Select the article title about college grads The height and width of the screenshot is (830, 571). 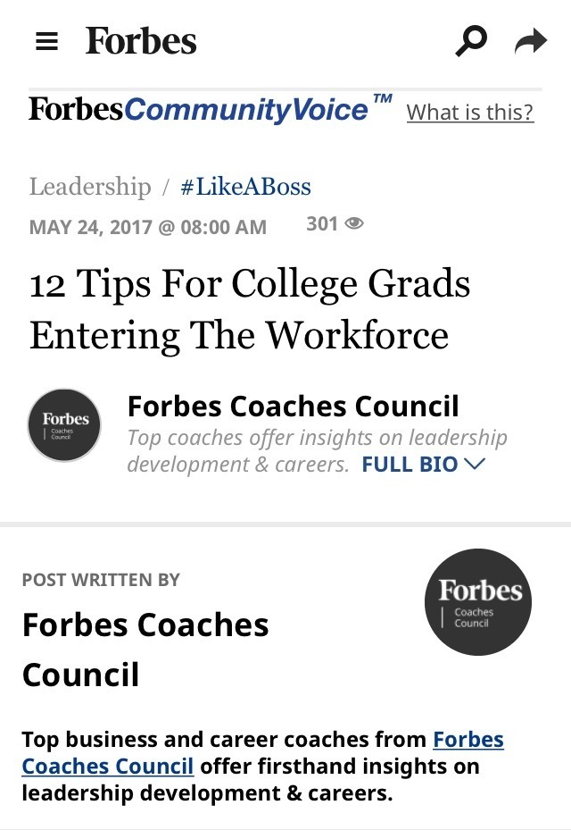point(250,309)
